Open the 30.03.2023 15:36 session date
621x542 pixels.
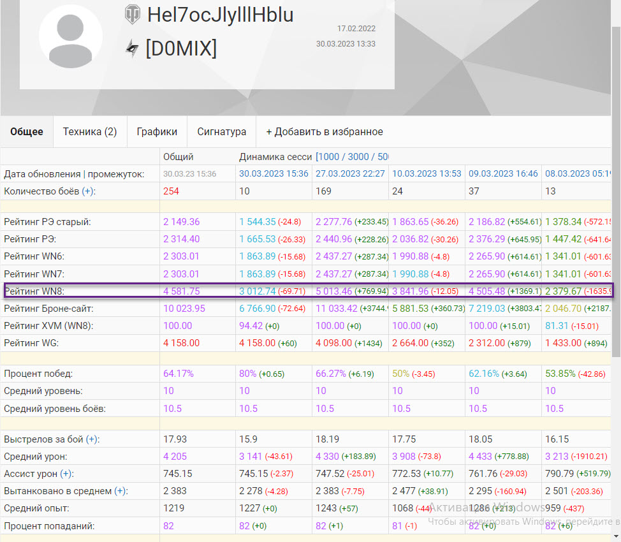[x=274, y=174]
